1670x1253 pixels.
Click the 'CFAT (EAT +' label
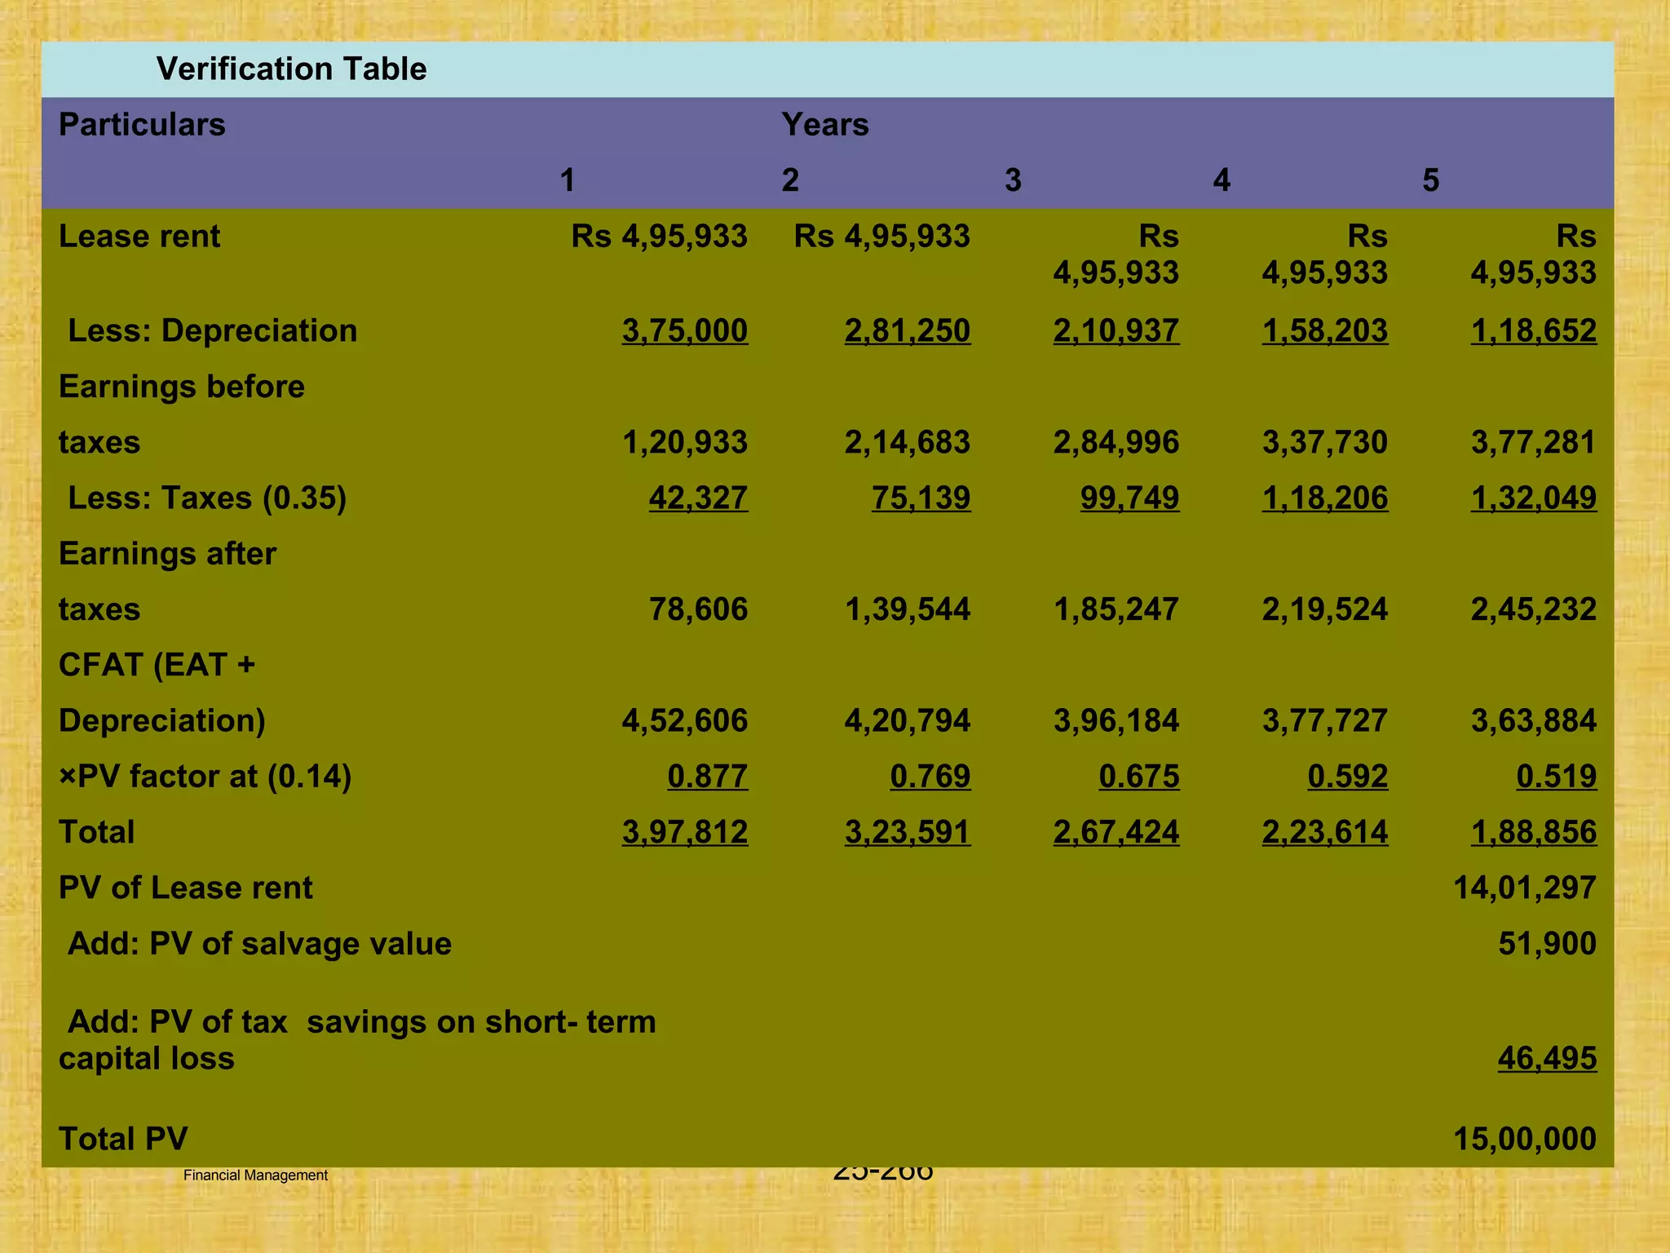coord(157,665)
